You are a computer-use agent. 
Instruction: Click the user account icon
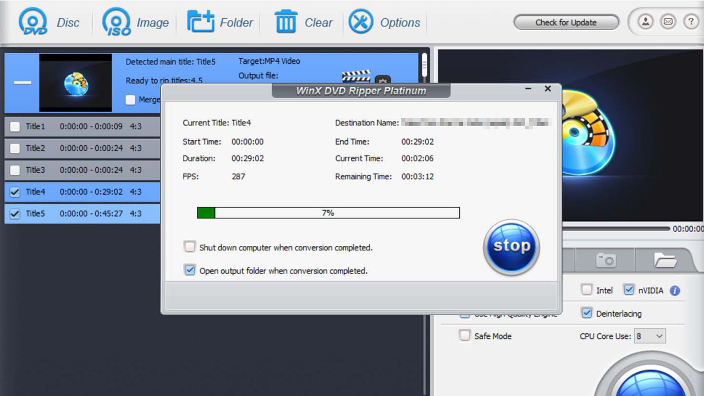coord(645,22)
